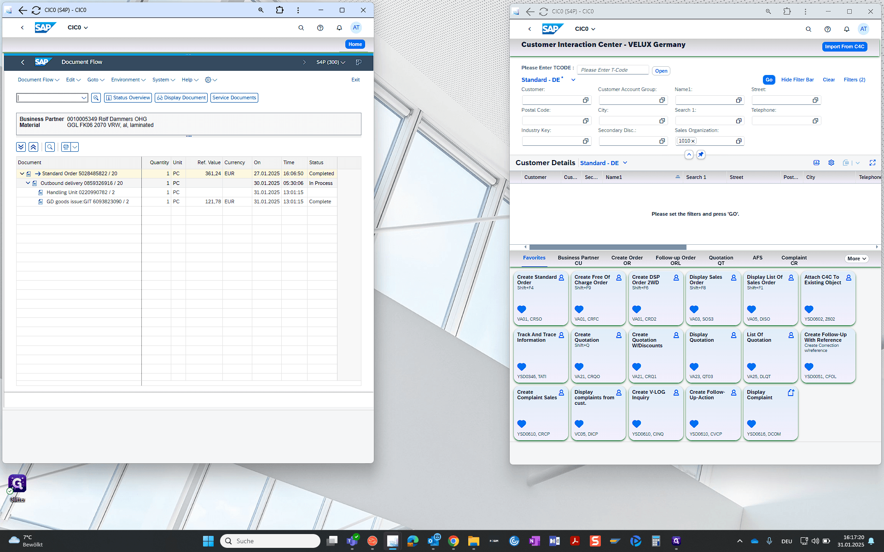Viewport: 884px width, 552px height.
Task: Click value help icon in the Street field
Action: (x=815, y=100)
